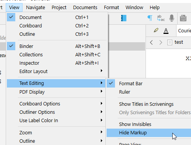This screenshot has width=191, height=145.
Task: Go back with the left arrow navigation icon
Action: point(151,42)
